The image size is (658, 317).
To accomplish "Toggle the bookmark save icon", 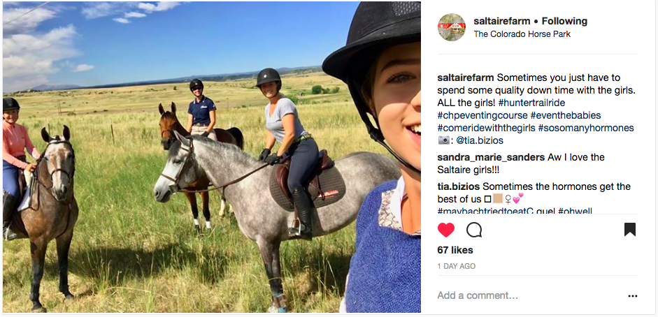I will point(630,230).
